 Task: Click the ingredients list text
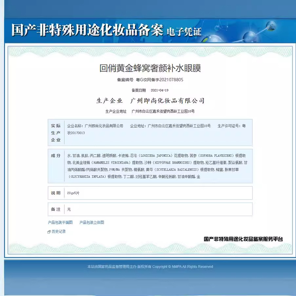pos(157,166)
